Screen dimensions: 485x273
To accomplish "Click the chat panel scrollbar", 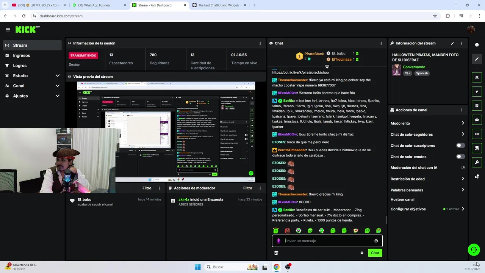I will pyautogui.click(x=386, y=220).
